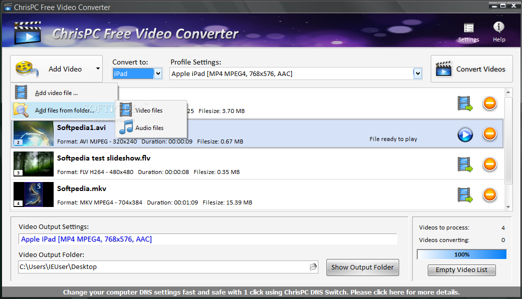Click the film reel Add Video icon

(26, 68)
